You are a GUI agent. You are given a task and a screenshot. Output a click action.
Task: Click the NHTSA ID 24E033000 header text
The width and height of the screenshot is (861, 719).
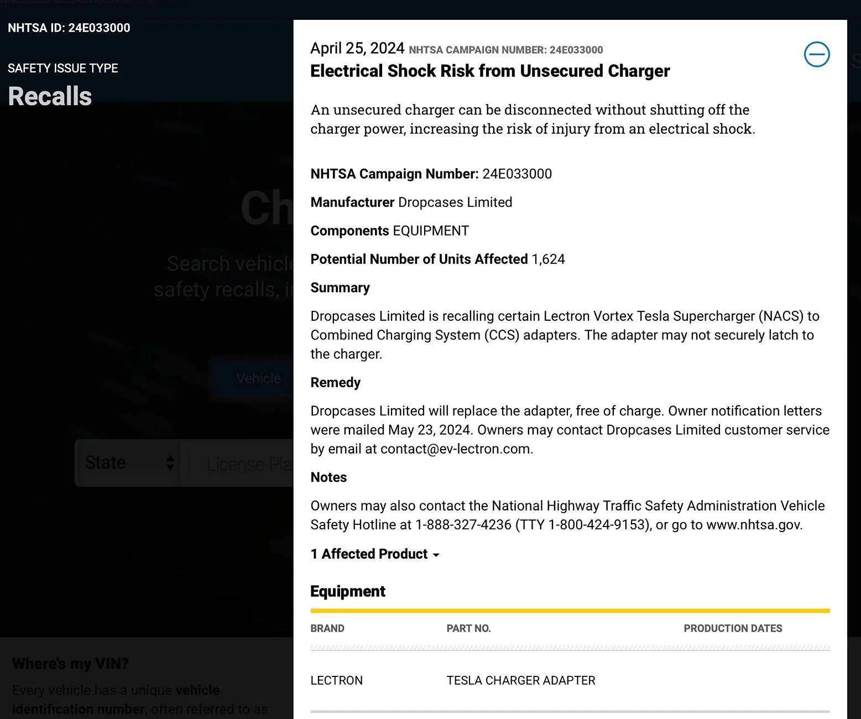(x=69, y=28)
